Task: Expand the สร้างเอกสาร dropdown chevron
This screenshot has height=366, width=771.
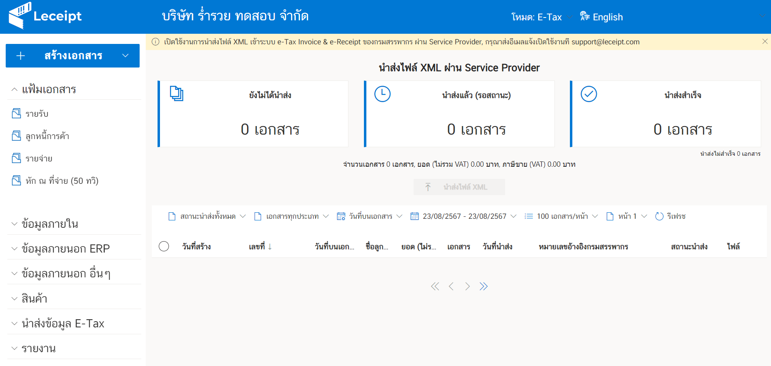Action: (x=125, y=55)
